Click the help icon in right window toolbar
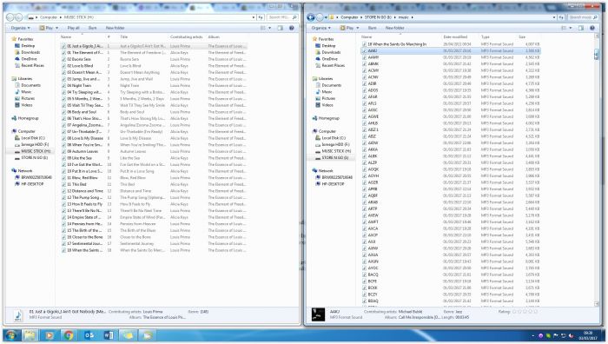608x344 pixels. tap(592, 28)
